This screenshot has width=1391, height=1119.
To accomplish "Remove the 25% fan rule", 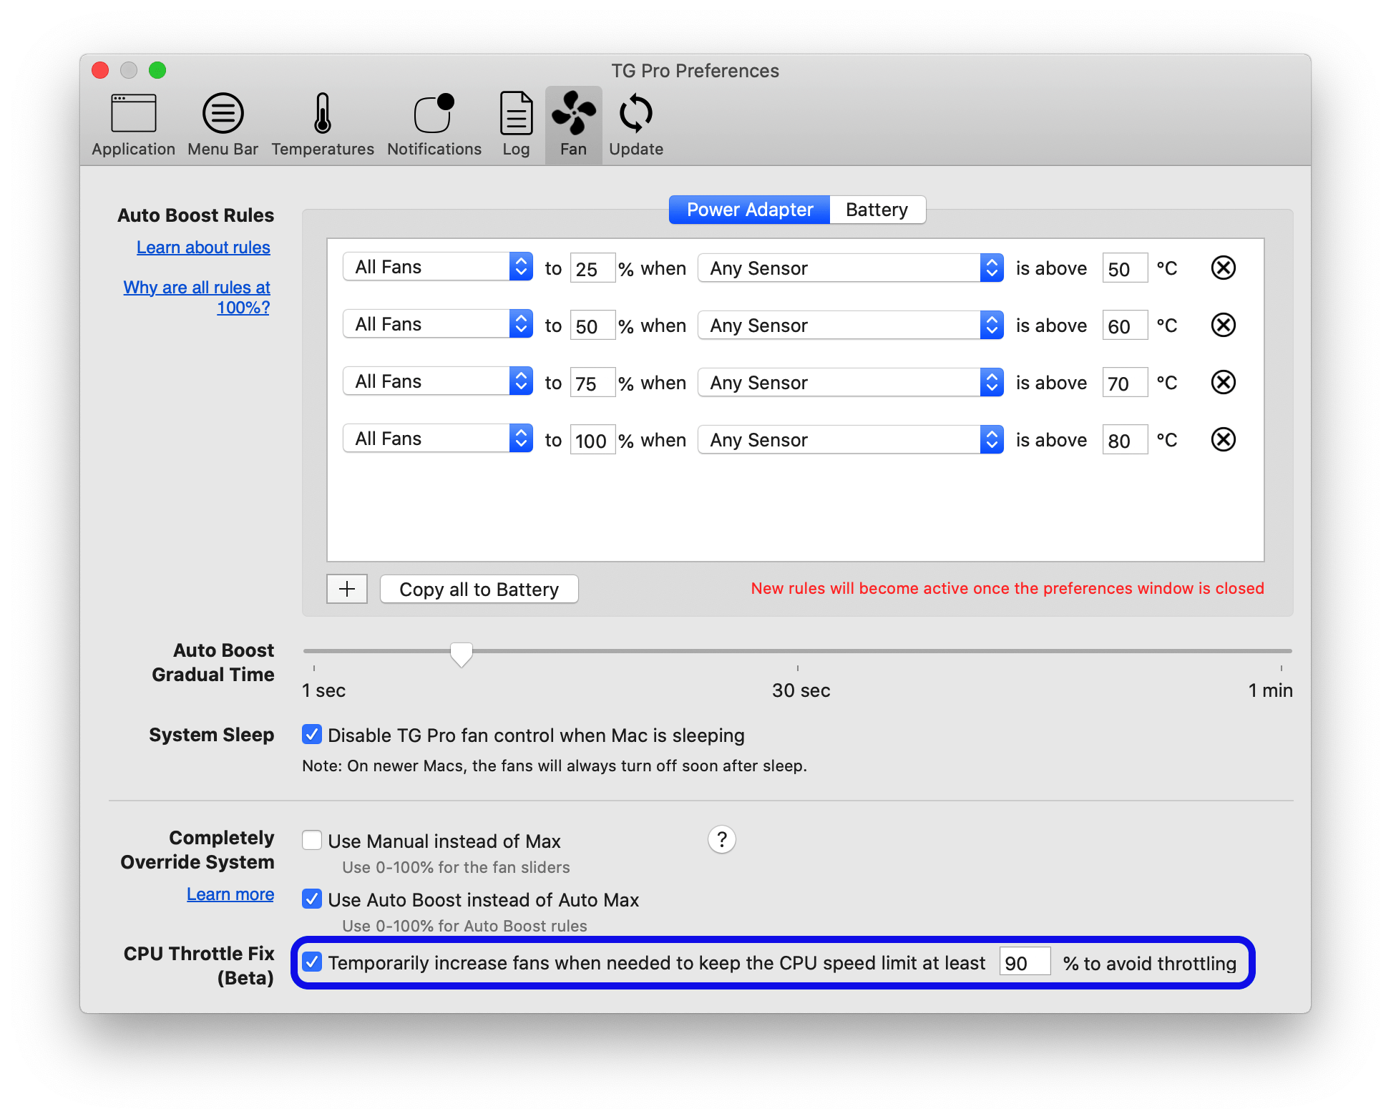I will (1223, 268).
